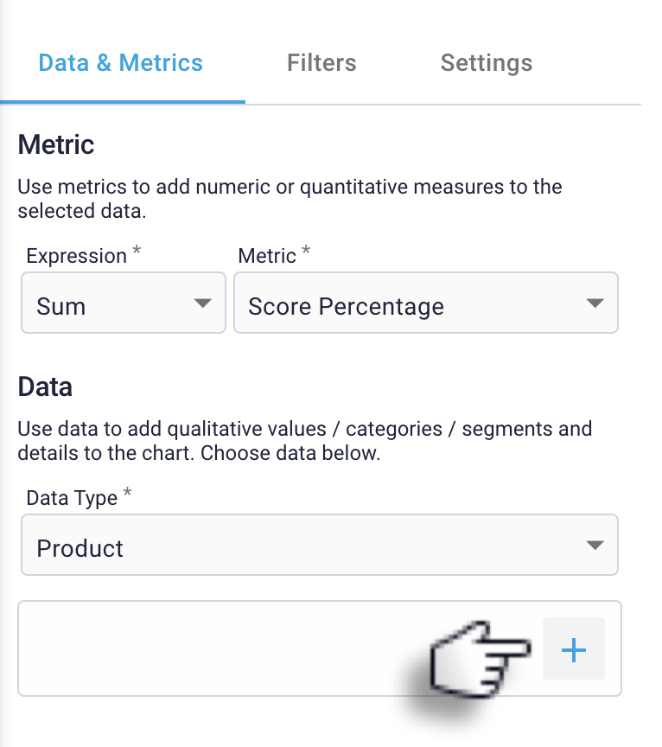Click the Expression dropdown arrow icon

click(202, 303)
